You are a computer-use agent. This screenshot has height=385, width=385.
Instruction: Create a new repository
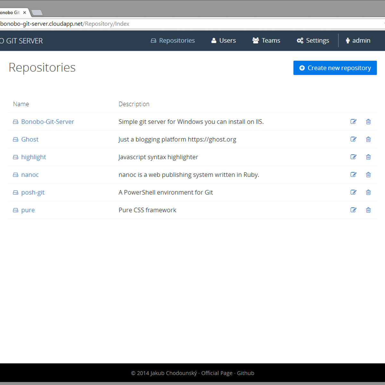(335, 68)
